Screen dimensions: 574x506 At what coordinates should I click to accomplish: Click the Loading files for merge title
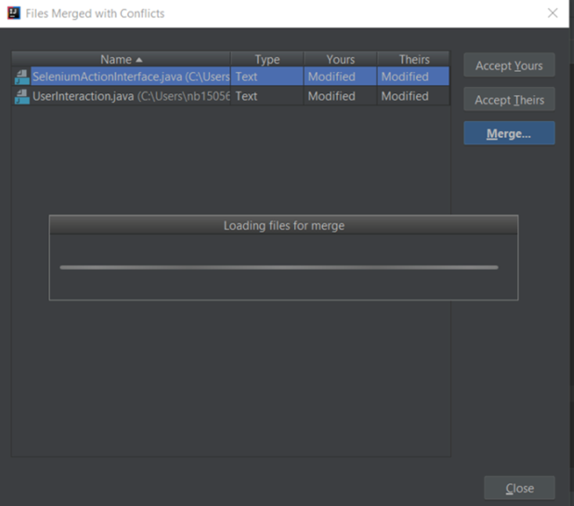(x=283, y=225)
